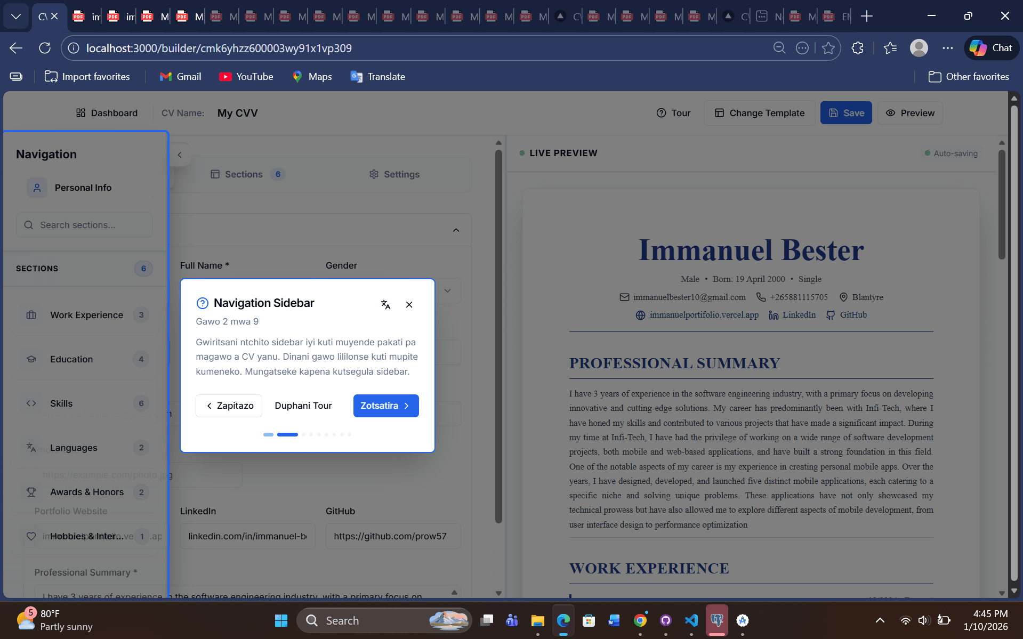
Task: Collapse the Personal Info form panel
Action: pyautogui.click(x=456, y=230)
